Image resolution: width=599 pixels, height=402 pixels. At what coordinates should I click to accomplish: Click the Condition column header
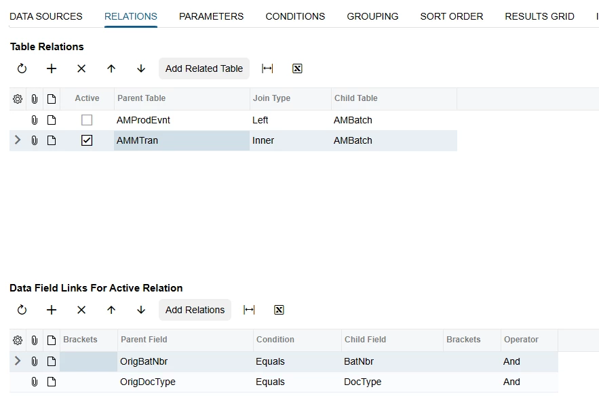[297, 340]
